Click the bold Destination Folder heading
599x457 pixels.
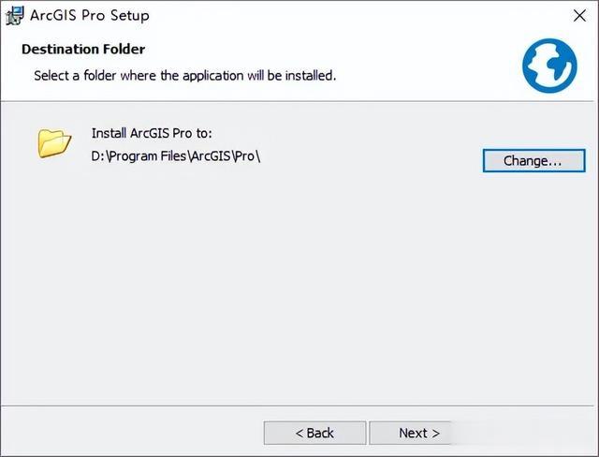click(83, 49)
